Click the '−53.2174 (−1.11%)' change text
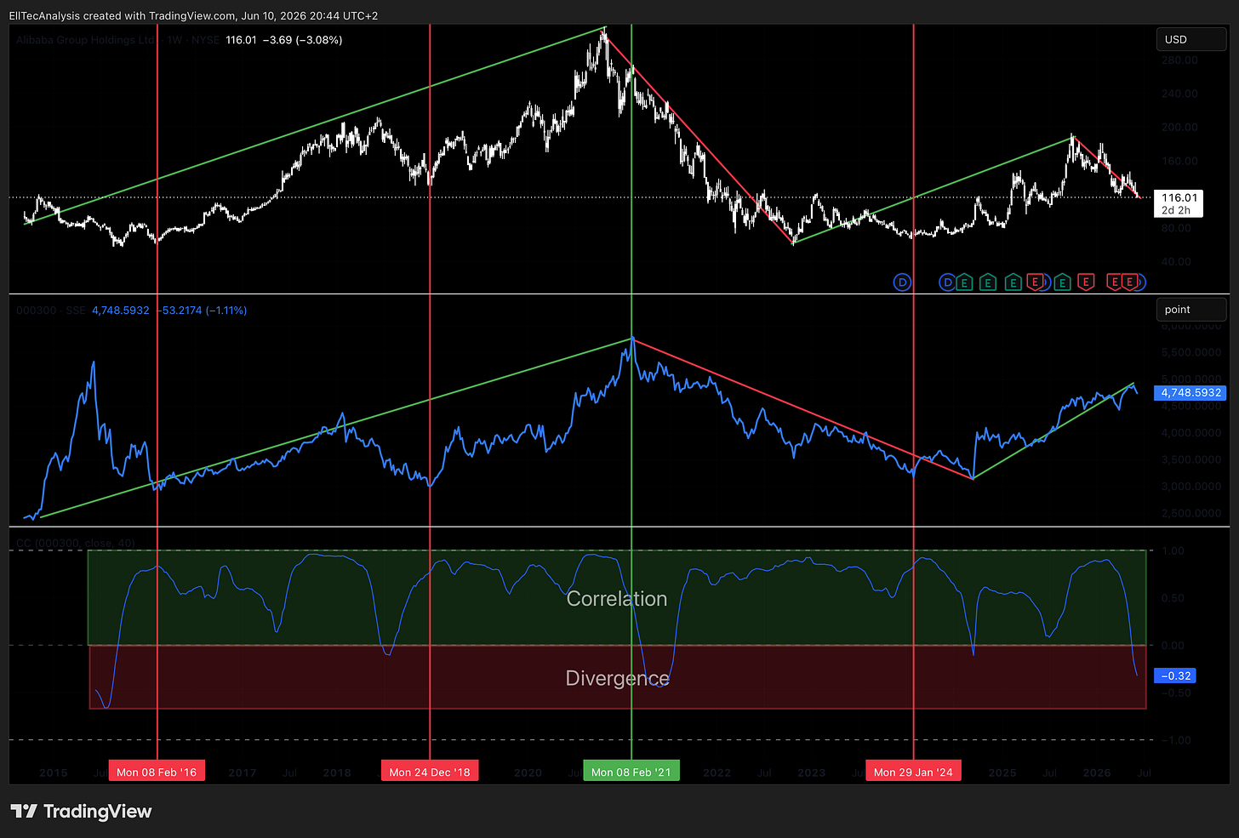Image resolution: width=1239 pixels, height=838 pixels. (204, 311)
